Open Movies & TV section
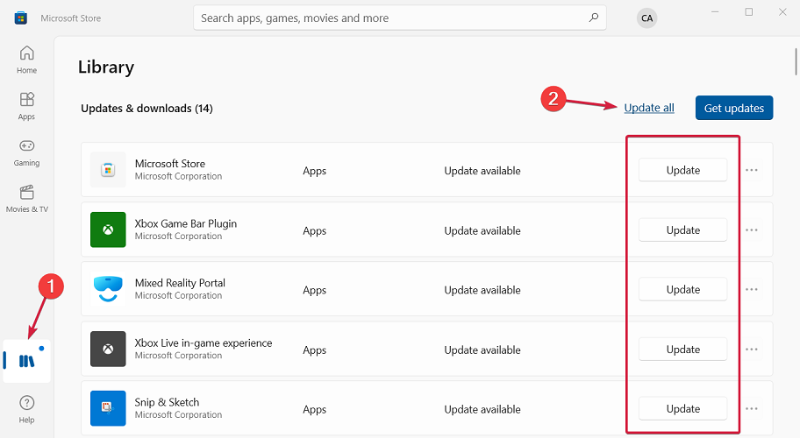The image size is (800, 438). [26, 198]
